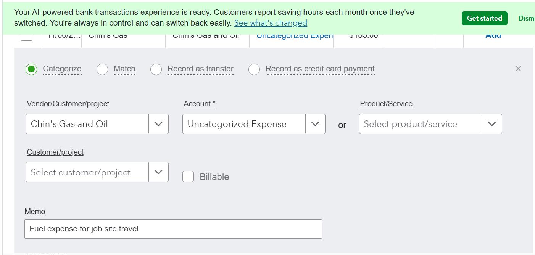Open the Customer/project dropdown chevron
The height and width of the screenshot is (255, 535).
click(158, 172)
